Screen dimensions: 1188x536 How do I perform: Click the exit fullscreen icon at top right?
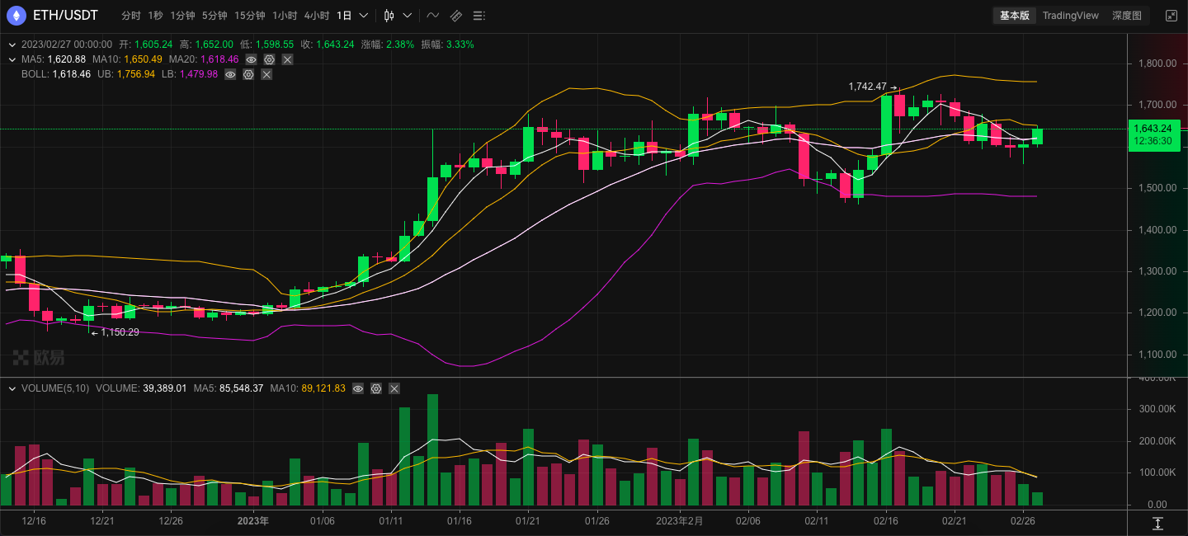click(x=1171, y=16)
